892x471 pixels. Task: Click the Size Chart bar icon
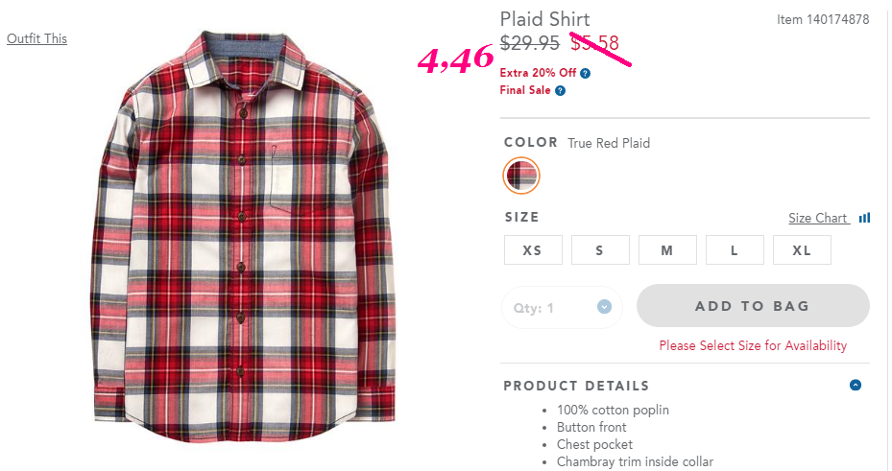864,218
